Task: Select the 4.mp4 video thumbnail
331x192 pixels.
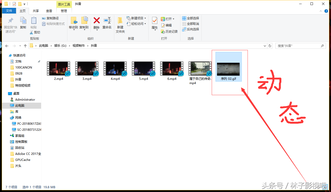Action: click(115, 69)
